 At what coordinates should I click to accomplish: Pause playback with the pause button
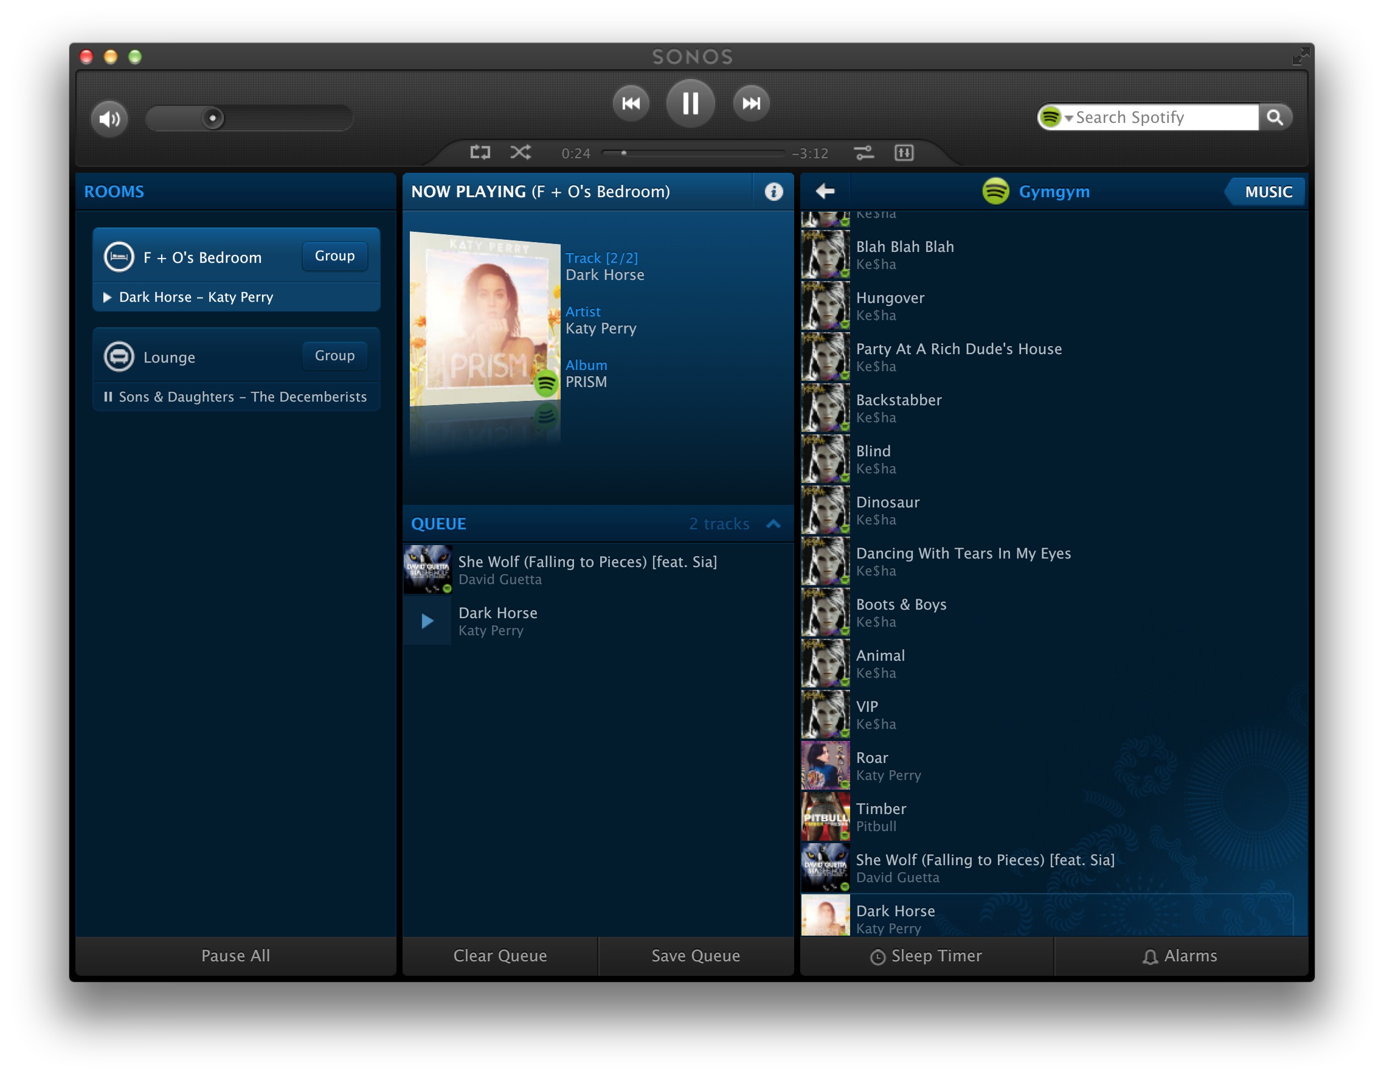click(691, 103)
